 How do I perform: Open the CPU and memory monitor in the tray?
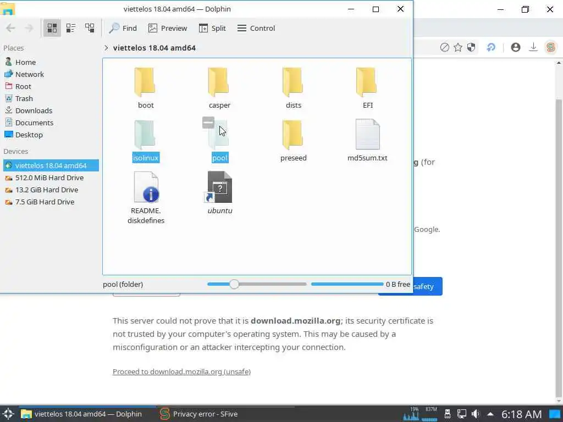tap(420, 414)
